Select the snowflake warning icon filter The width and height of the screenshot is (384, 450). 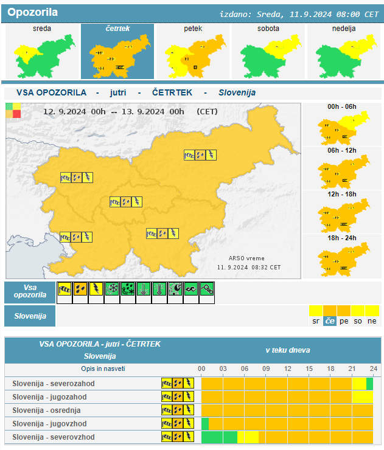coord(111,289)
